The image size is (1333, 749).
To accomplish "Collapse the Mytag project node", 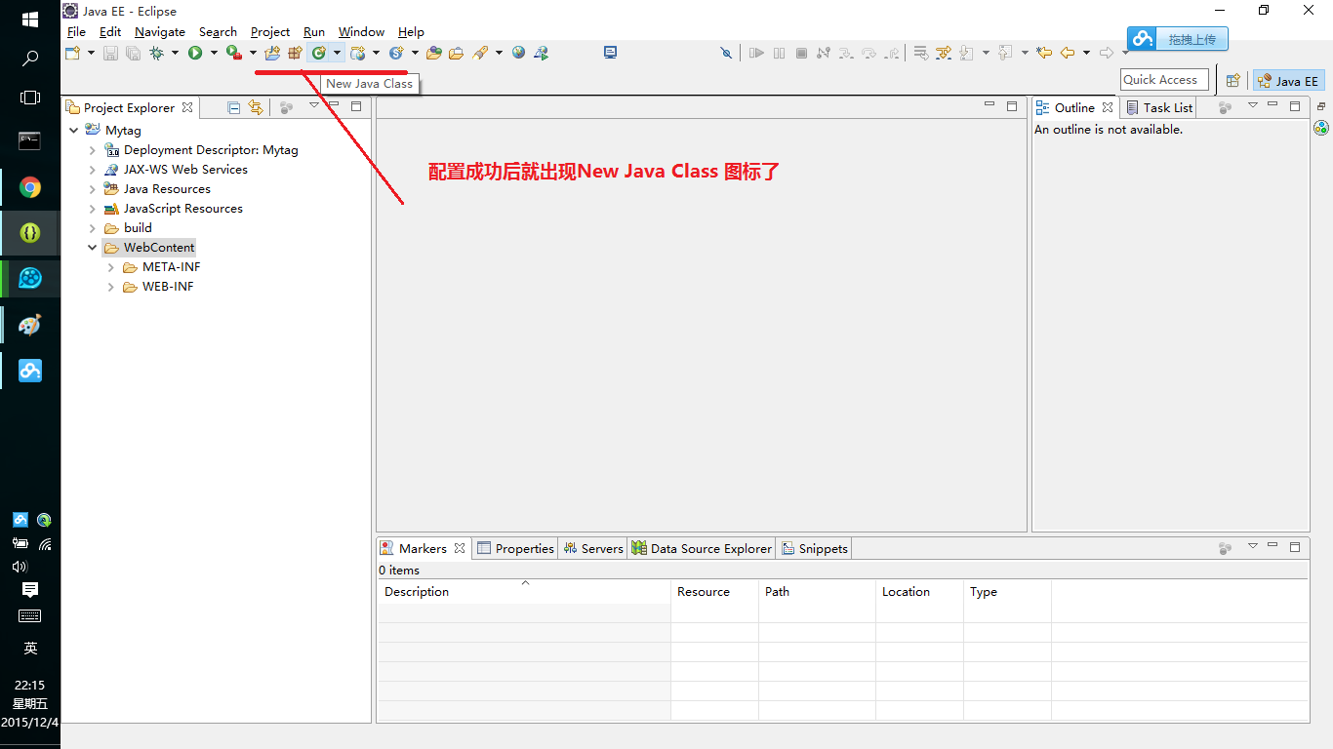I will (74, 130).
